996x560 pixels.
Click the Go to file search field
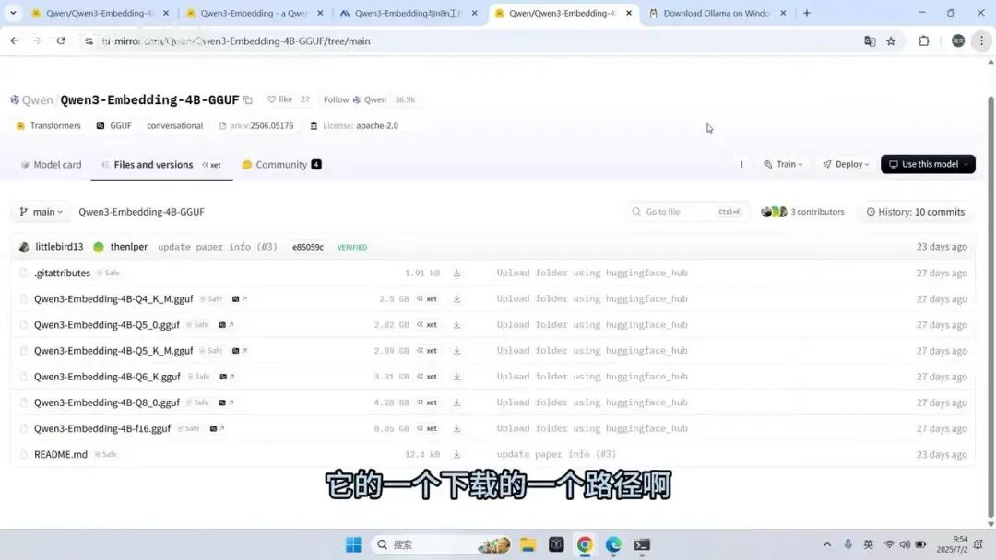[x=687, y=212]
